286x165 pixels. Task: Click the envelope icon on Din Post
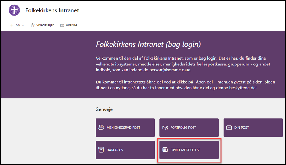pyautogui.click(x=229, y=128)
